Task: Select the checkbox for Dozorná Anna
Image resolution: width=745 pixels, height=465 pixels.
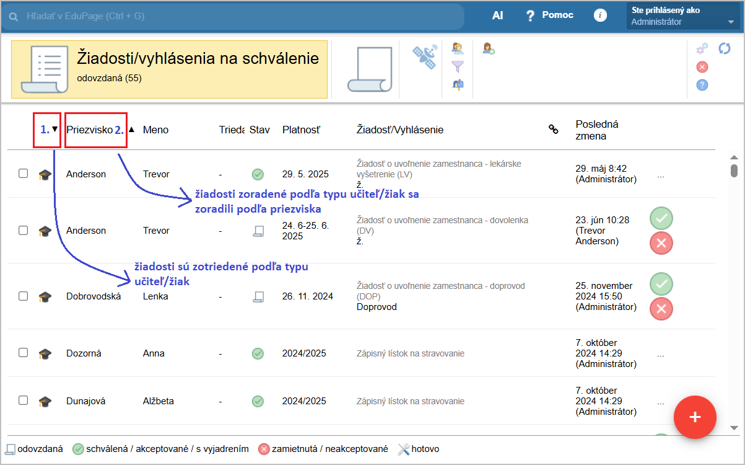Action: coord(23,353)
